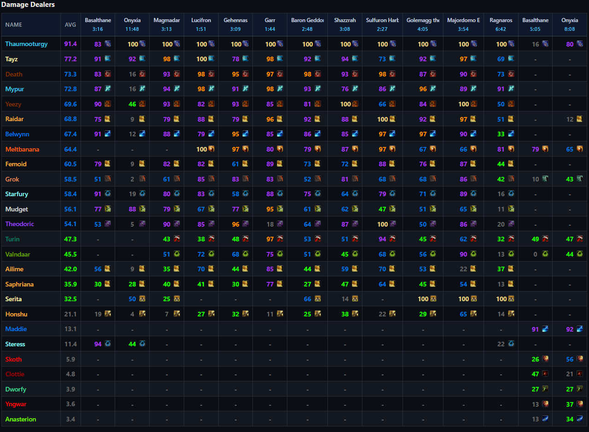Click spec icon in Starfury's Basalthane 3:16 cell
Screen dimensions: 589x432
pyautogui.click(x=108, y=194)
